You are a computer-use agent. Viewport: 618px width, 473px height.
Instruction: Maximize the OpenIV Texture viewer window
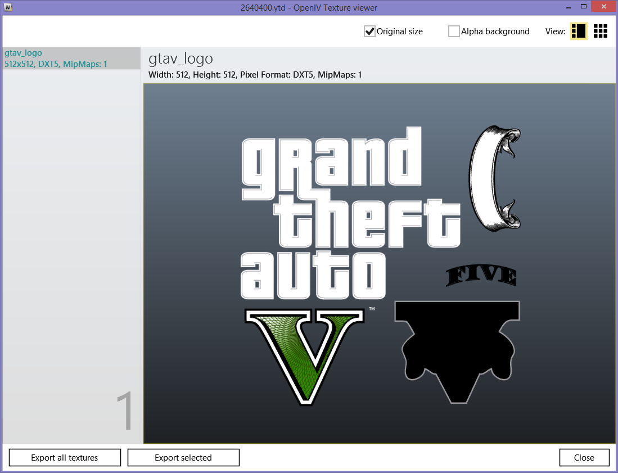tap(584, 7)
